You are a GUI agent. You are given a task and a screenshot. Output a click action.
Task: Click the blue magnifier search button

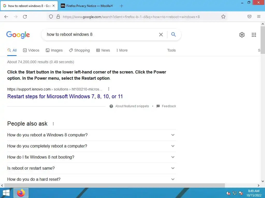173,34
